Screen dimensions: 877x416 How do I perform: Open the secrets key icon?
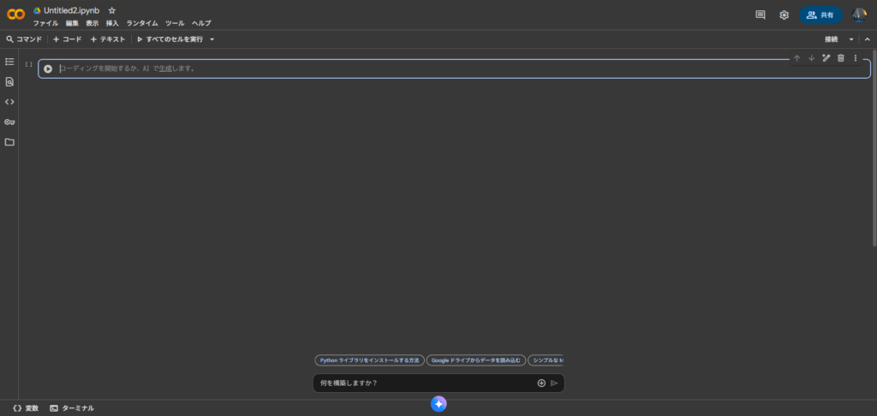tap(9, 122)
